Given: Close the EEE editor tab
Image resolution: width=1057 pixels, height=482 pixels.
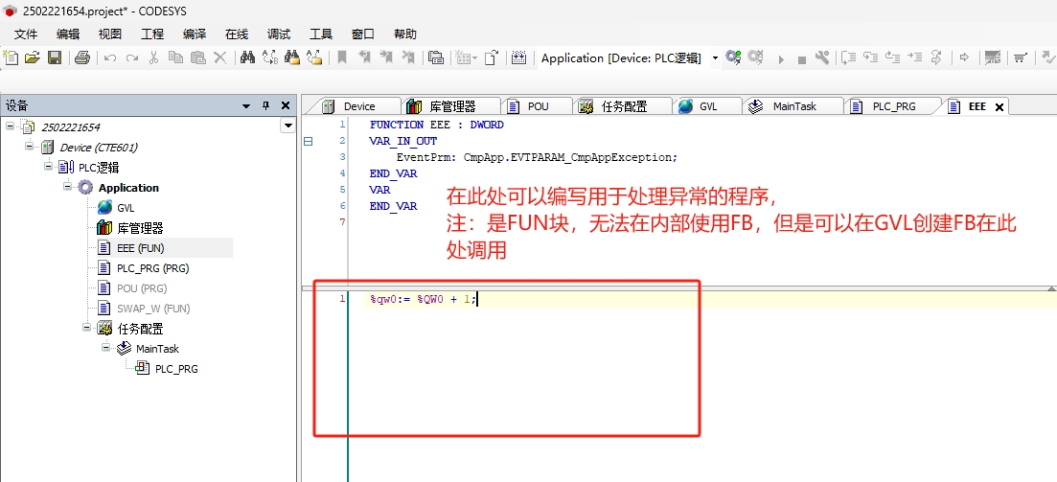Looking at the screenshot, I should 1000,106.
